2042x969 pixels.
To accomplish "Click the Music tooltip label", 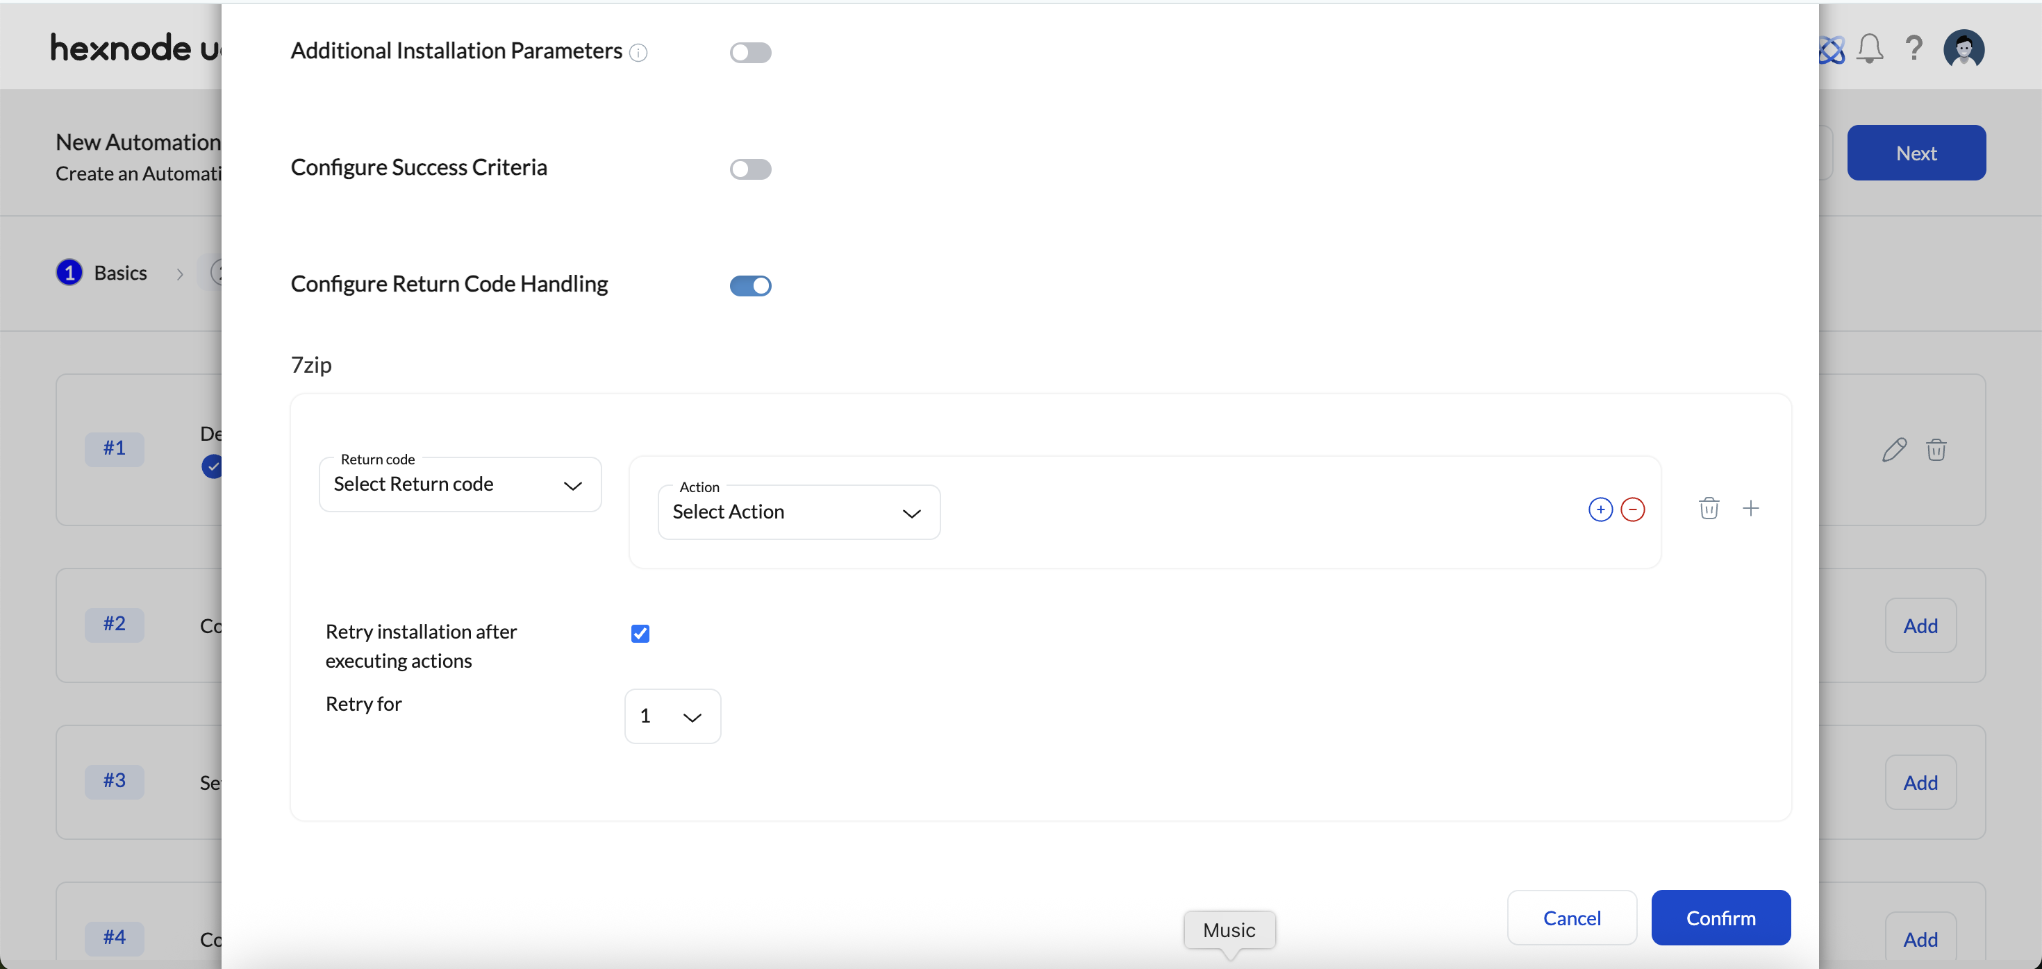I will coord(1229,930).
